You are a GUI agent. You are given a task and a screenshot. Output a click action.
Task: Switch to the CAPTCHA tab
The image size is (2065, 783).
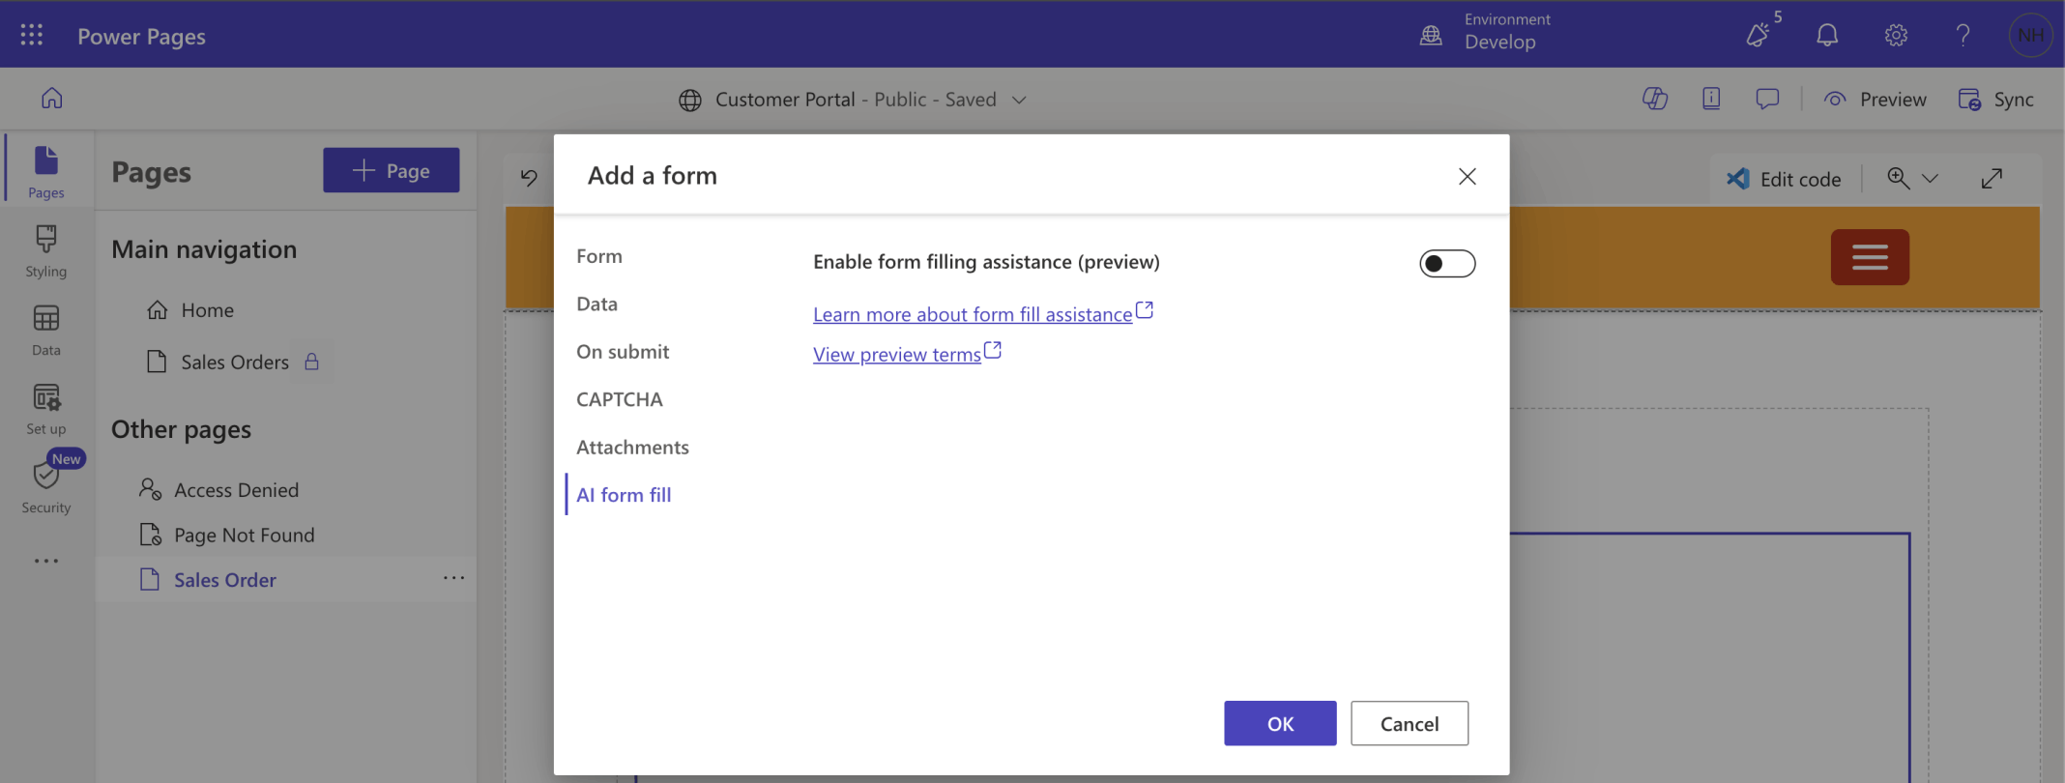[620, 399]
